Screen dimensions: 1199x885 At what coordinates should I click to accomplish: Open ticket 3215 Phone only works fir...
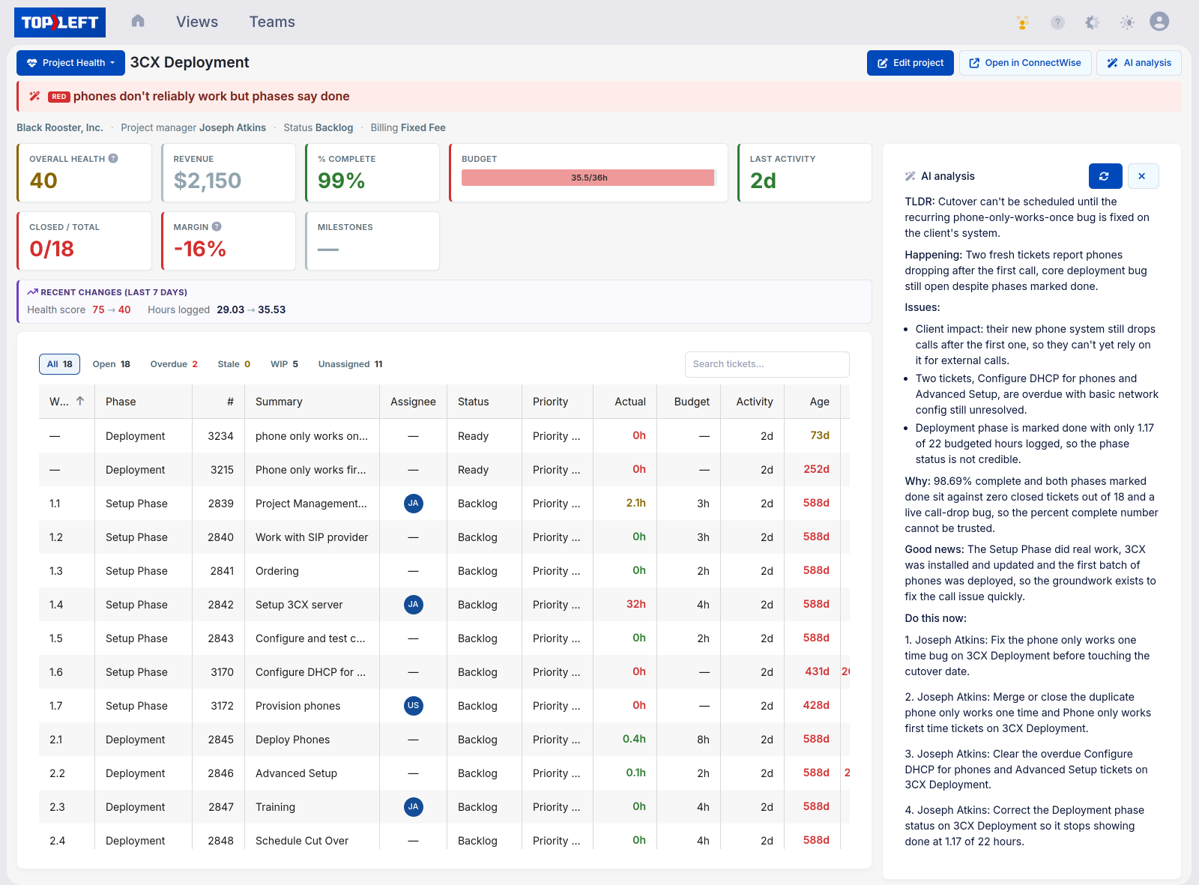click(x=444, y=470)
